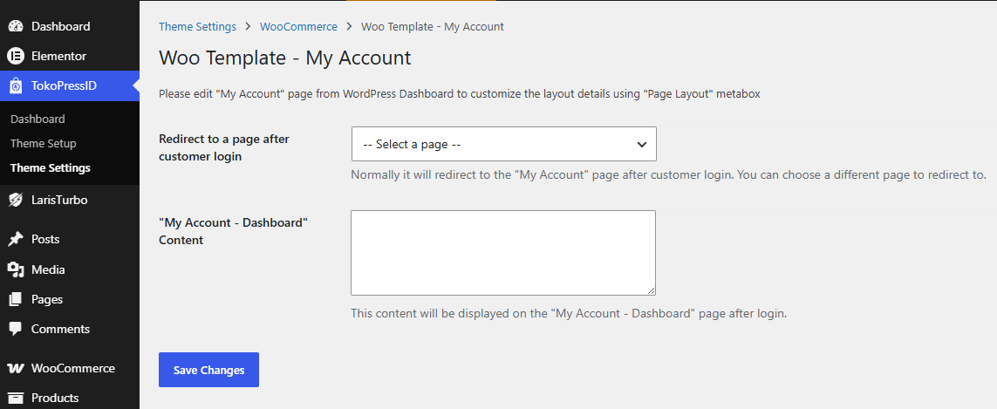The image size is (997, 409).
Task: Open the Select a page dropdown
Action: coord(503,144)
